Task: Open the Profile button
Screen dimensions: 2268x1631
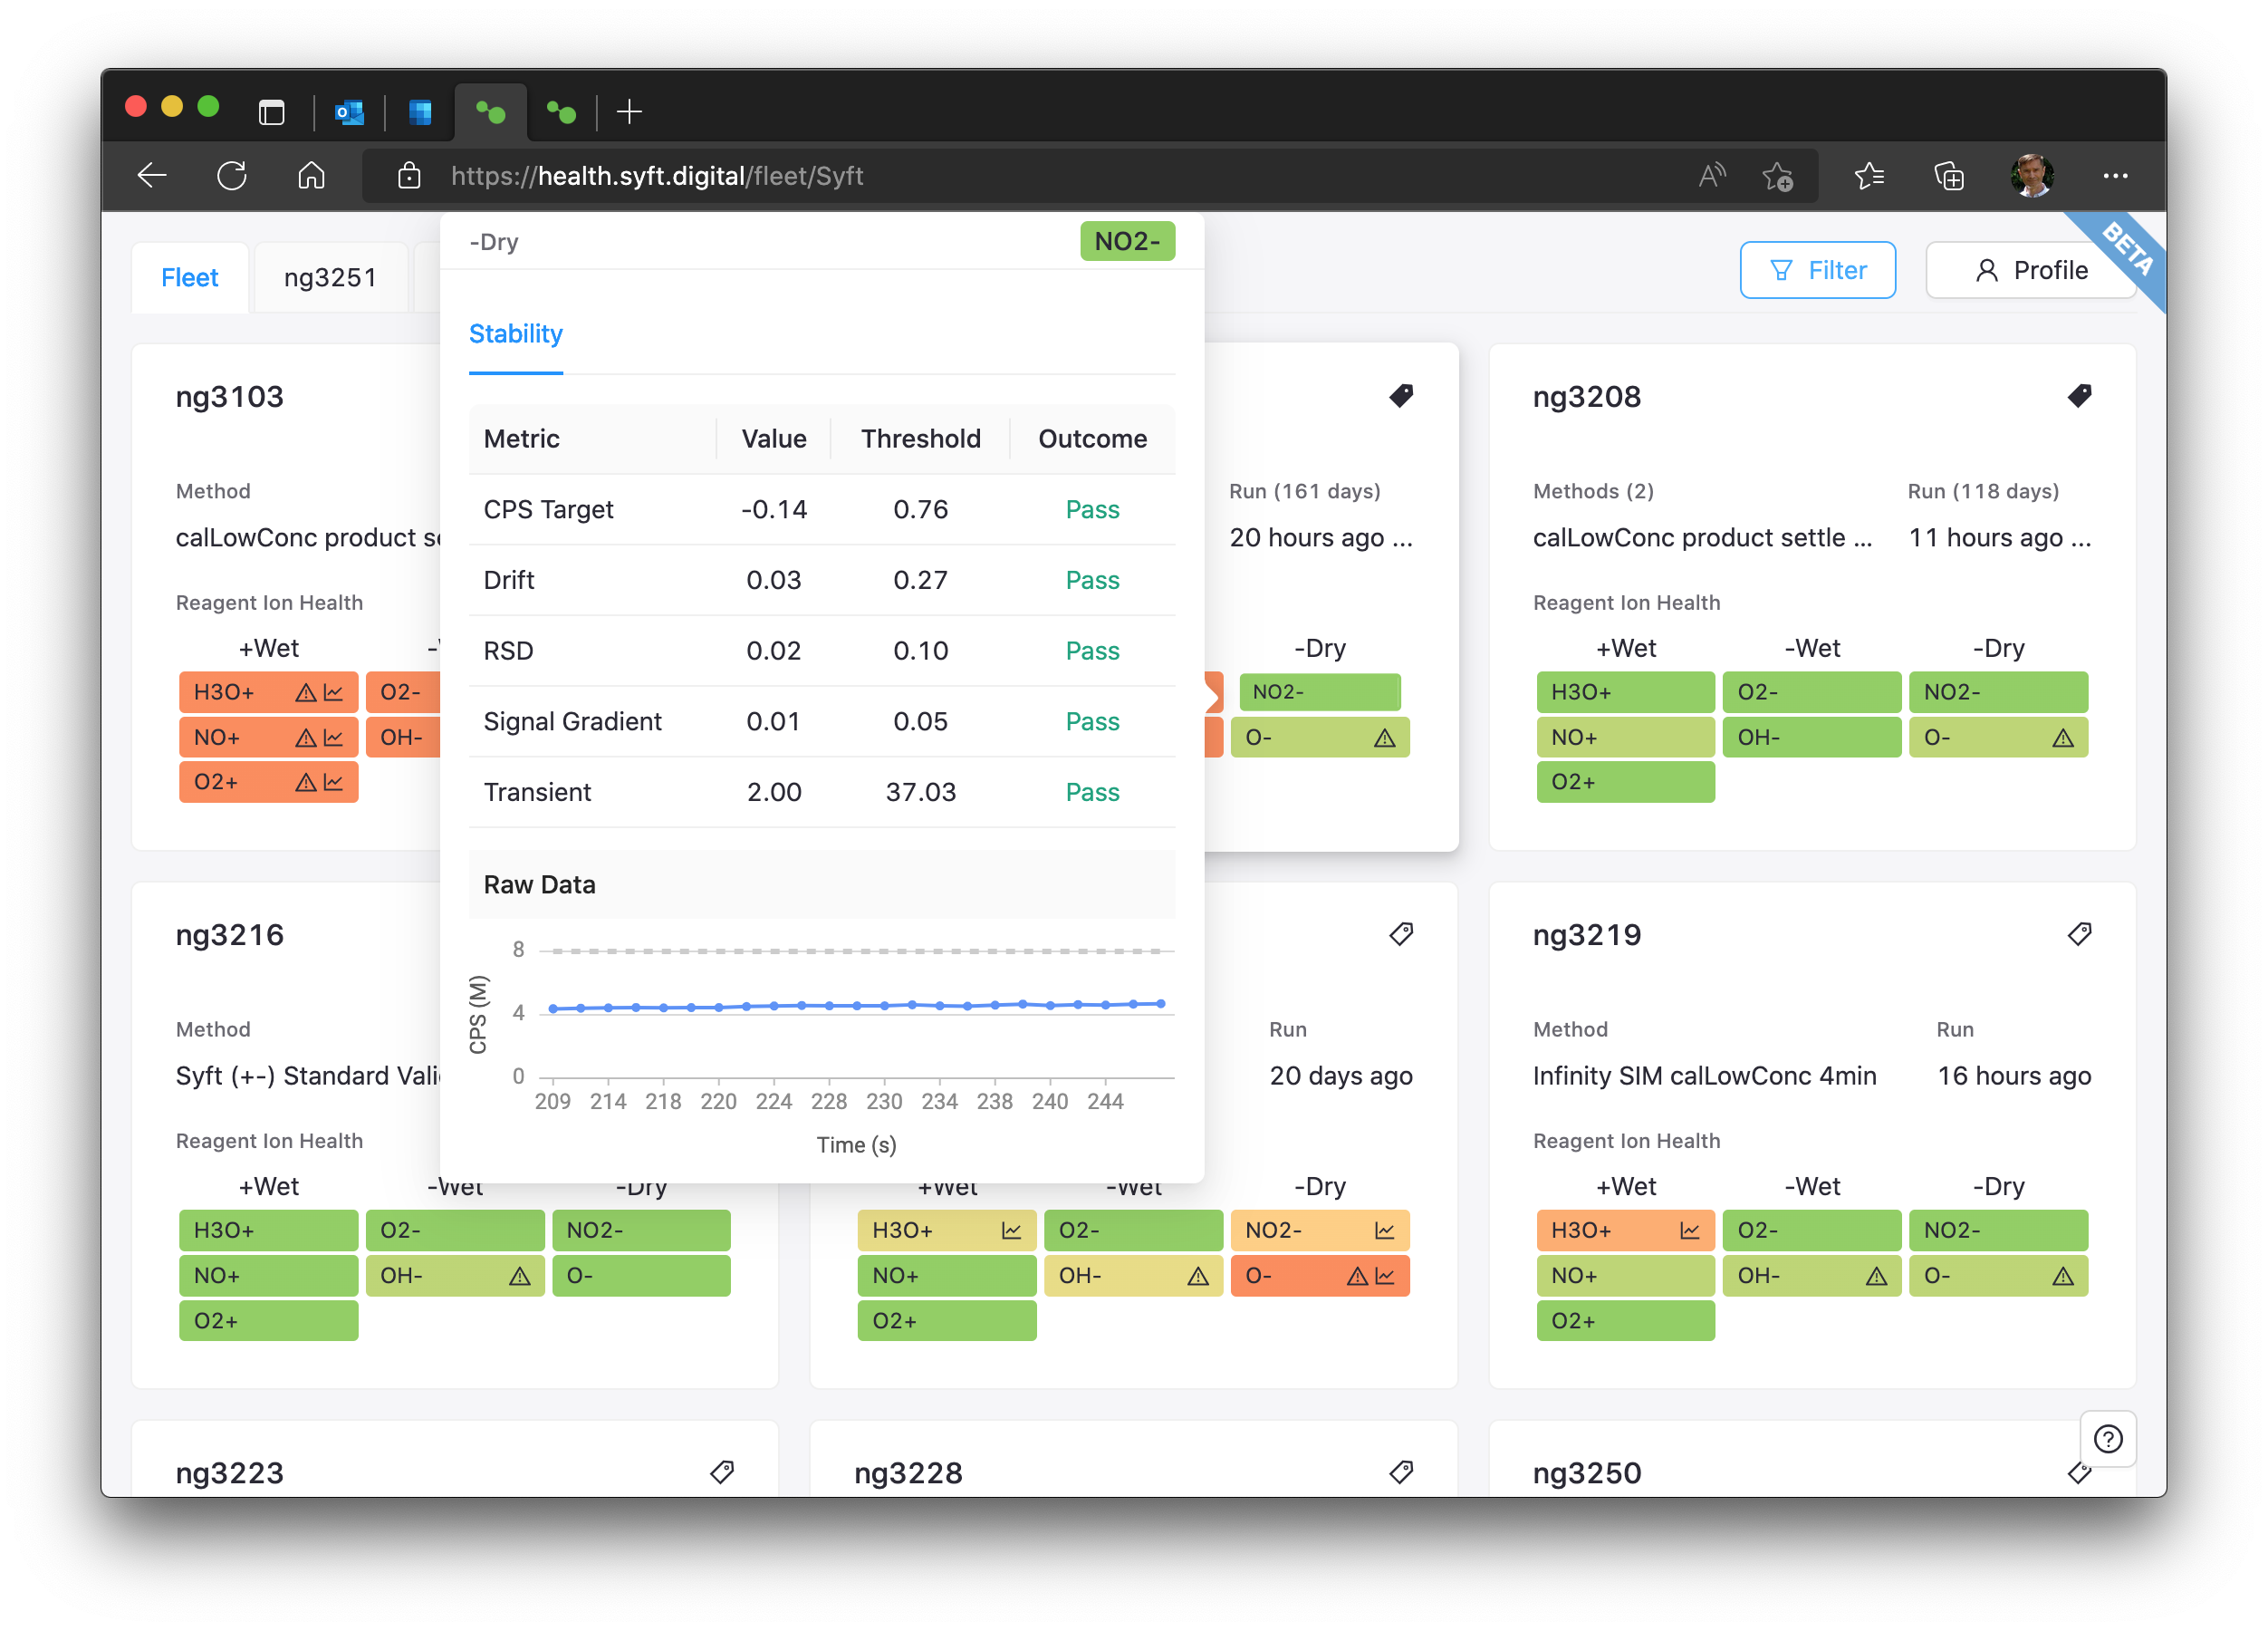Action: click(x=2030, y=270)
